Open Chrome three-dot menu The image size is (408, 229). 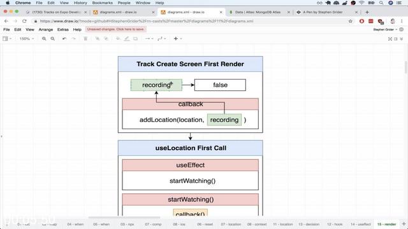click(x=402, y=21)
